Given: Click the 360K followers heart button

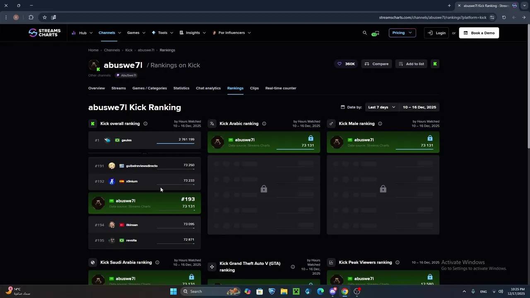Looking at the screenshot, I should click(x=346, y=64).
